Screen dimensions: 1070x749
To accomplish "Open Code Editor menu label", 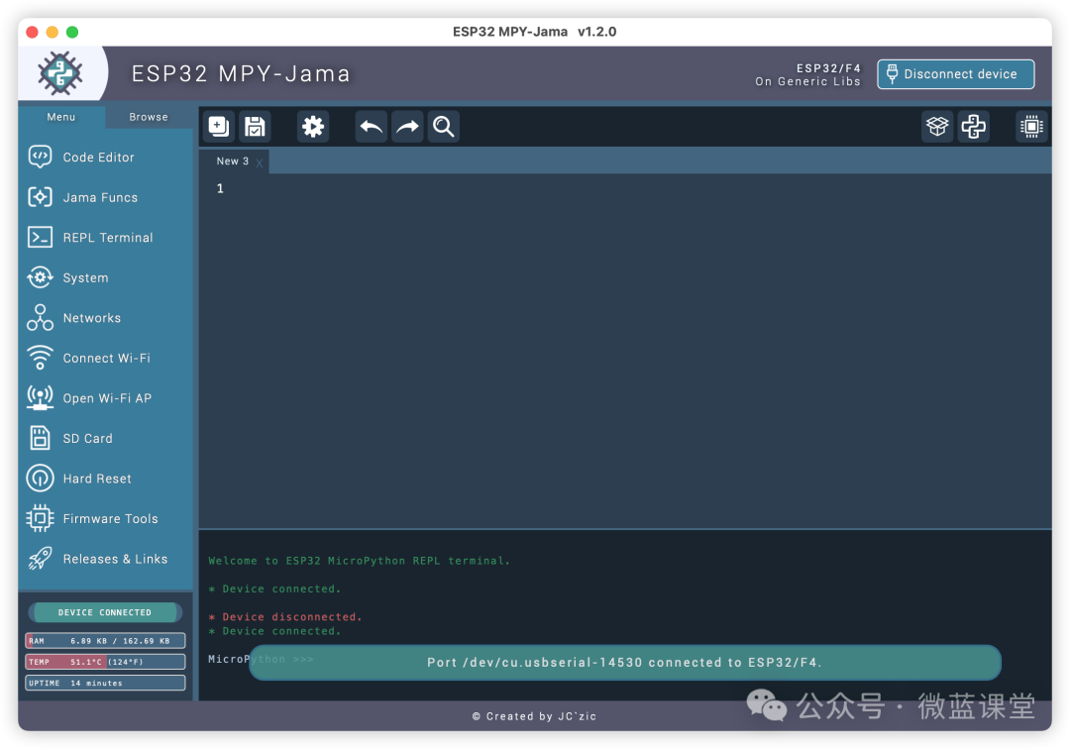I will [98, 157].
